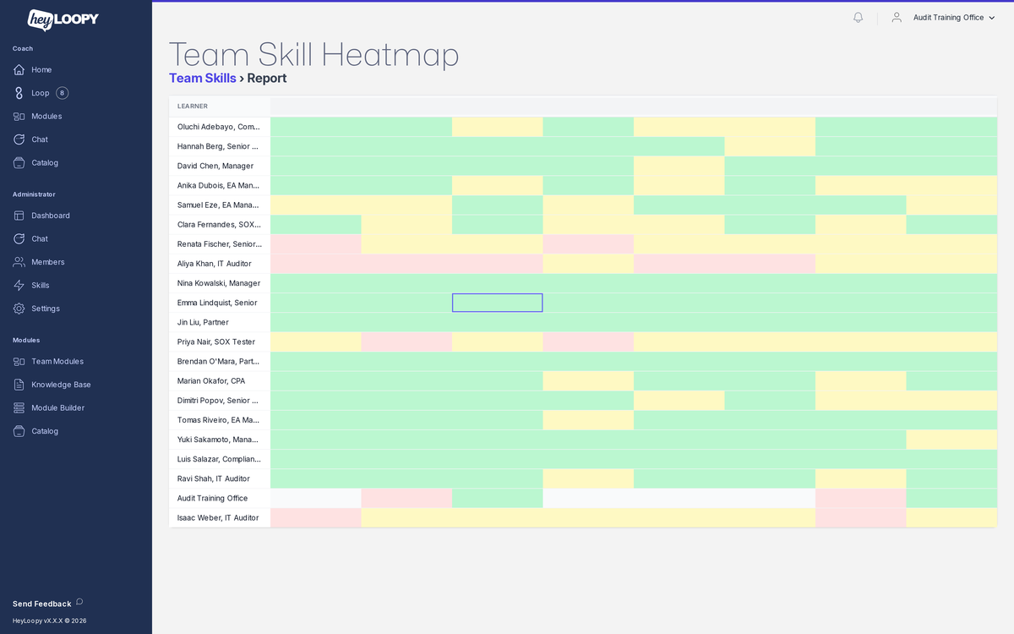Select learner Jin Liu, Partner
1014x634 pixels.
[220, 322]
